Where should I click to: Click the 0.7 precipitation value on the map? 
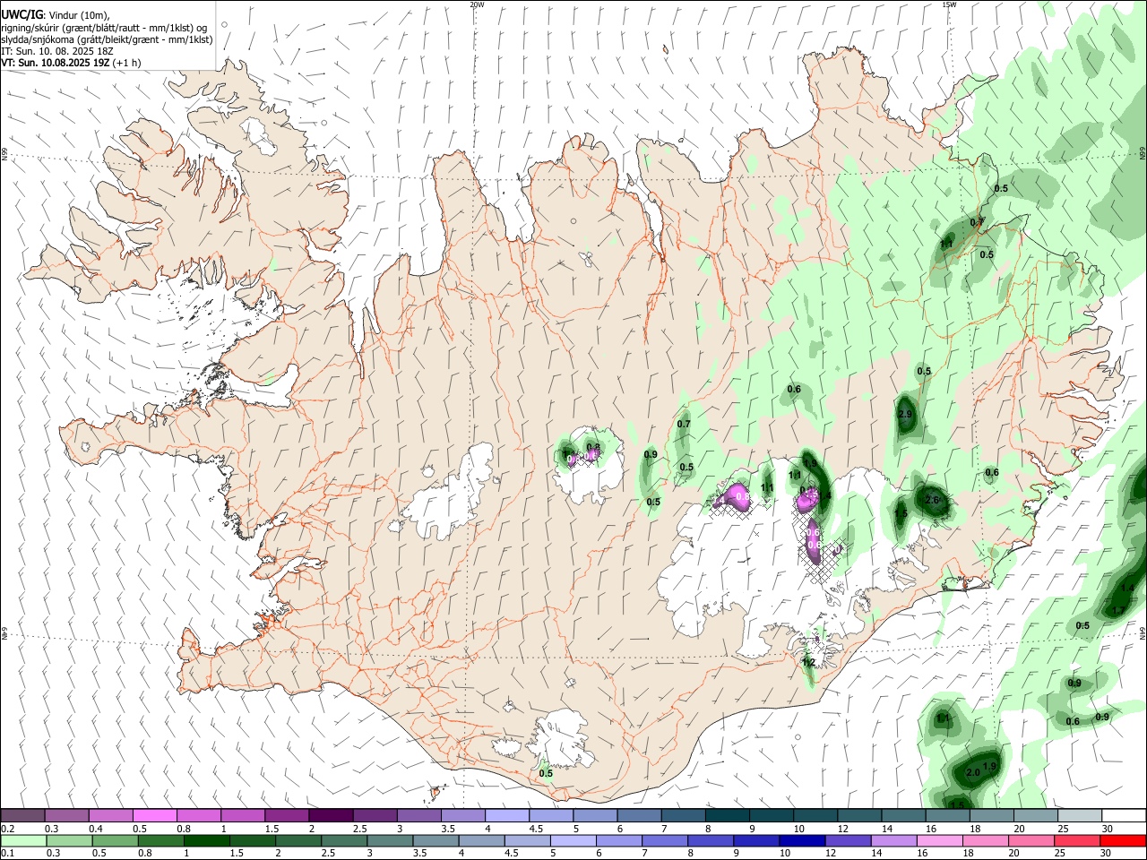tap(684, 424)
